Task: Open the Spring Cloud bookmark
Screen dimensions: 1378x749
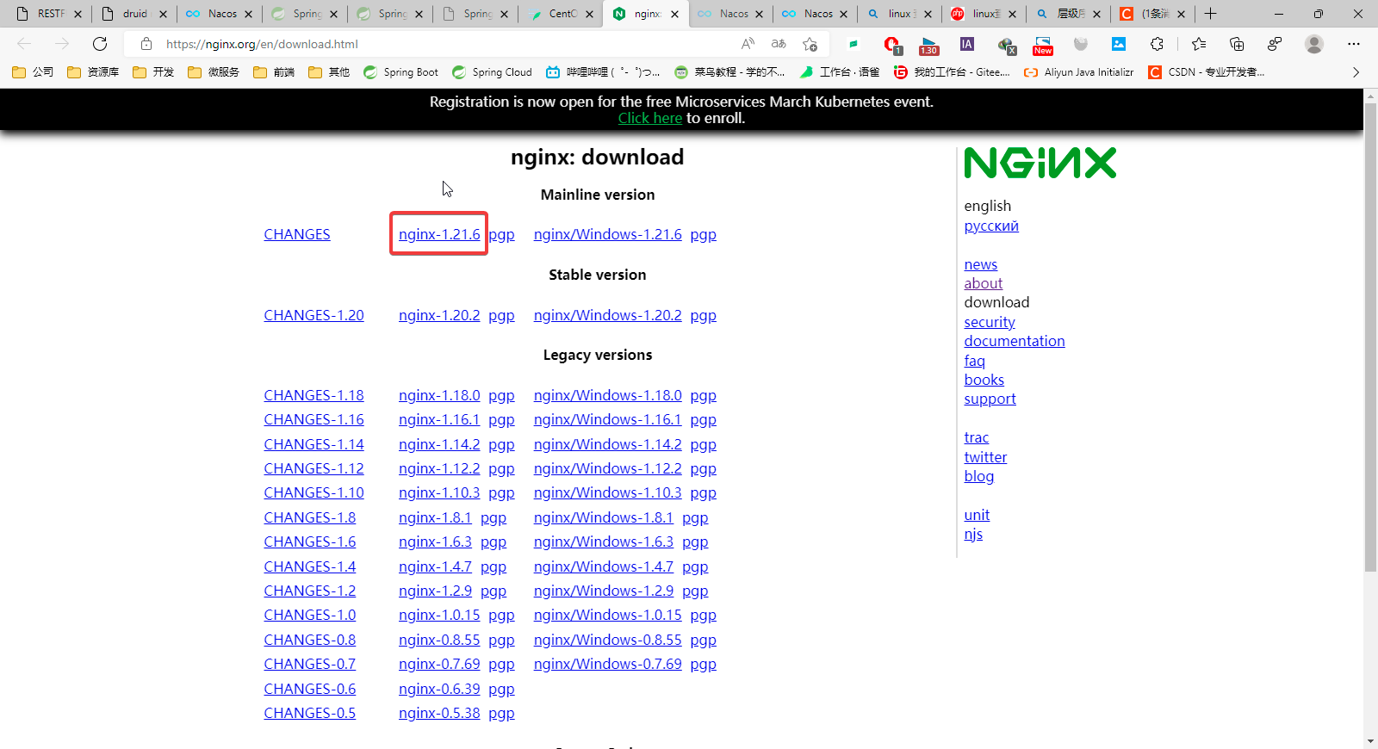Action: (492, 72)
